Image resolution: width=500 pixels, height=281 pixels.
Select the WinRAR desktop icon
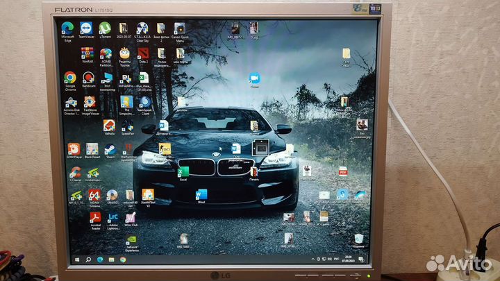(x=87, y=53)
